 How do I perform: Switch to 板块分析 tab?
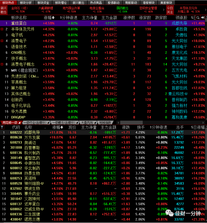26,2
